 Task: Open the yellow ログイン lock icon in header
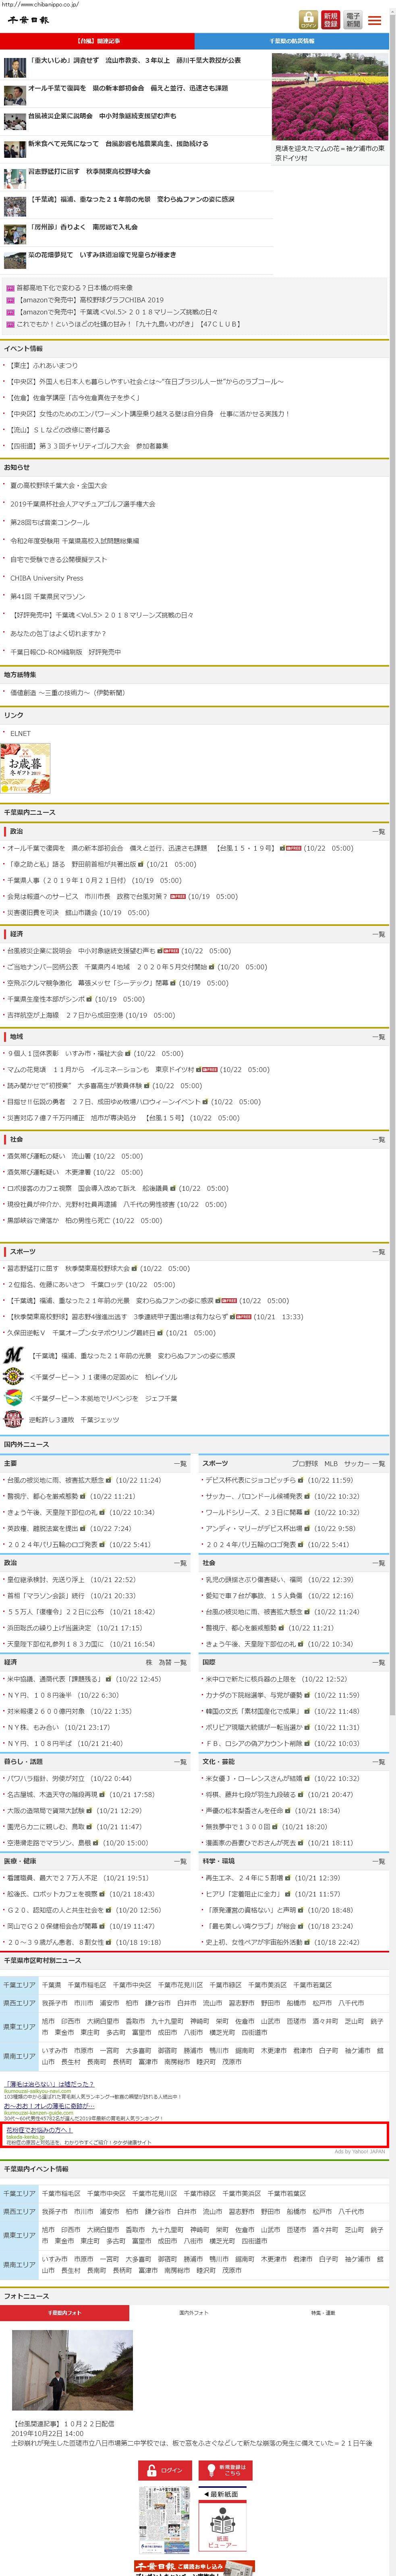pos(308,20)
